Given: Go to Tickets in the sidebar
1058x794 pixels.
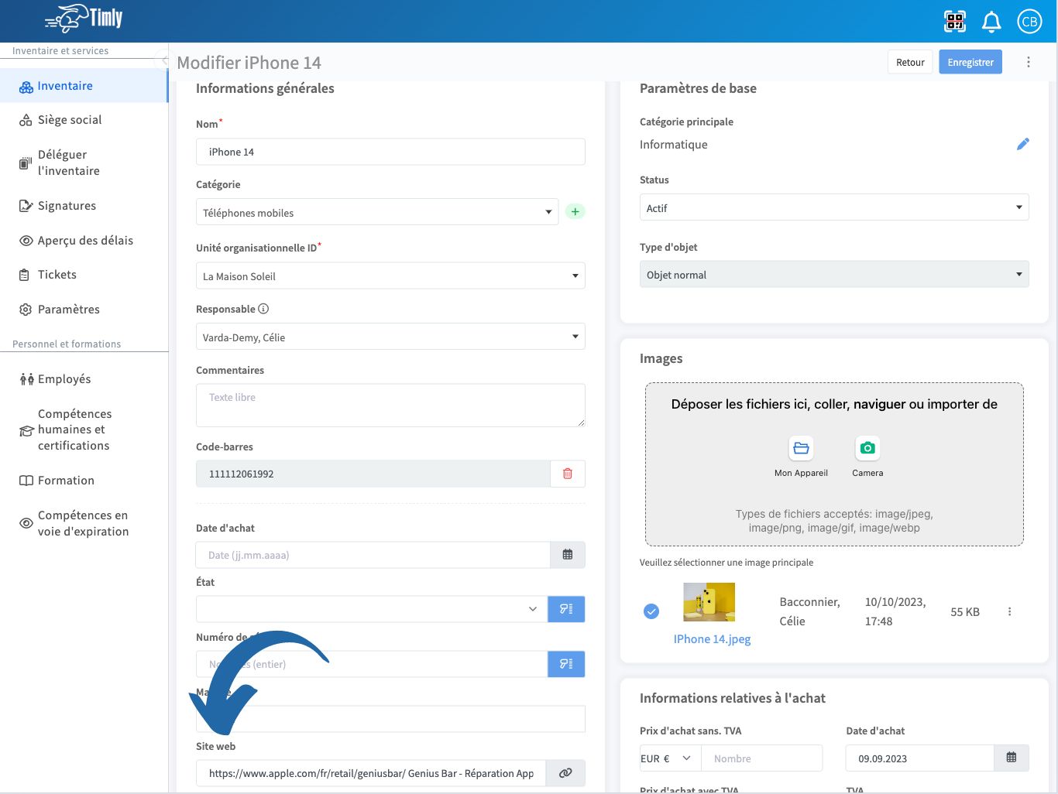Looking at the screenshot, I should point(57,275).
